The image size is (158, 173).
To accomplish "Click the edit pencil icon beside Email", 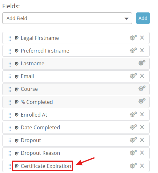I will click(17, 76).
